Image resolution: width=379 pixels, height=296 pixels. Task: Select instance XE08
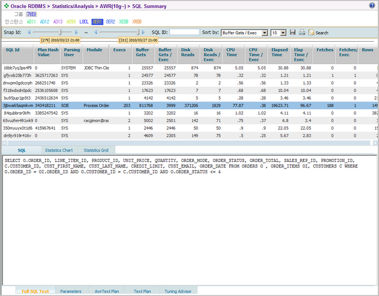click(123, 22)
